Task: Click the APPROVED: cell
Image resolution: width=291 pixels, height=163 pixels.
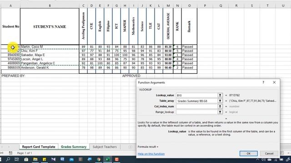Action: [x=131, y=76]
